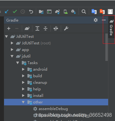Click the Update Project blue arrow icon
This screenshot has height=121, width=115.
click(x=7, y=12)
